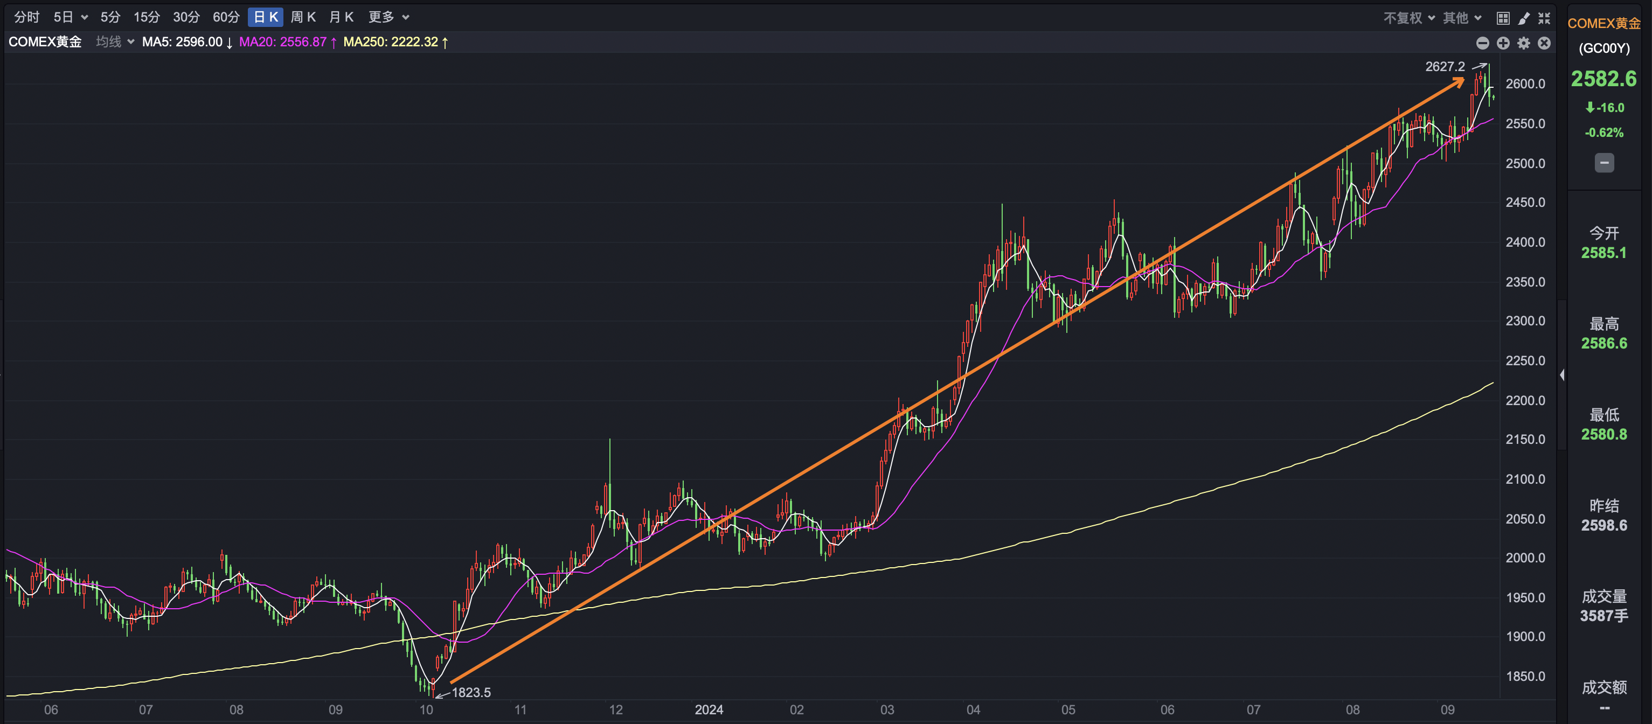
Task: Zoom in the chart with plus icon
Action: (1503, 43)
